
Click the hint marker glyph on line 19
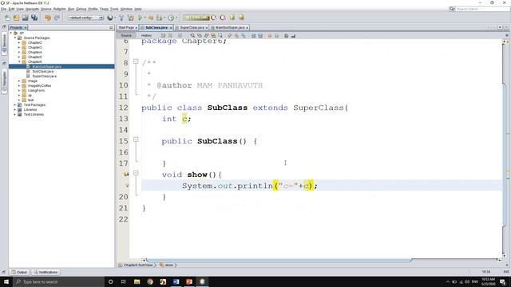point(127,186)
